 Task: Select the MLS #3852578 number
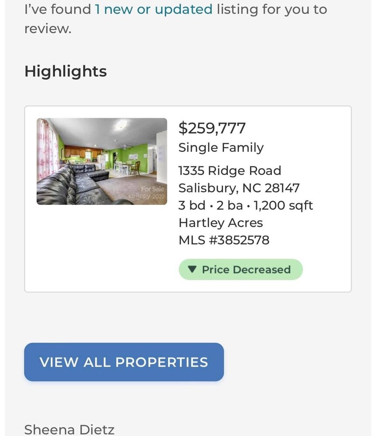tap(224, 240)
